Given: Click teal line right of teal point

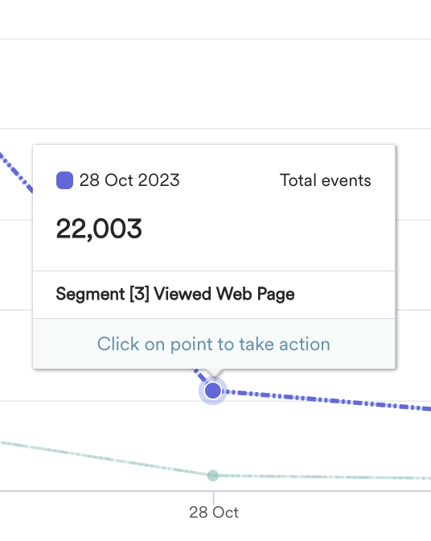Looking at the screenshot, I should coord(324,477).
